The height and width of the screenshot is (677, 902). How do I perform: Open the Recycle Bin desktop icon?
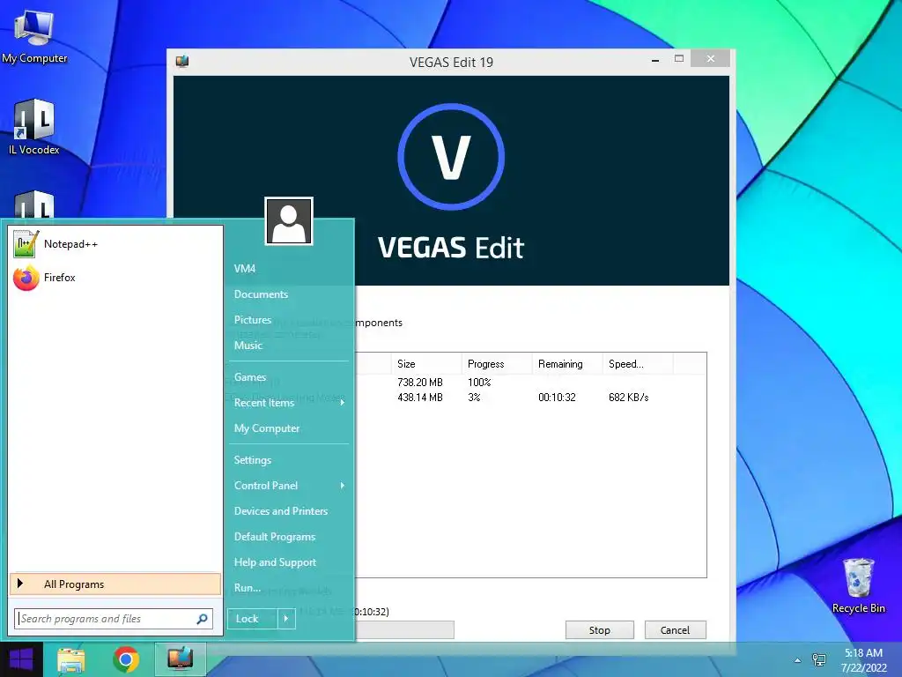coord(858,585)
